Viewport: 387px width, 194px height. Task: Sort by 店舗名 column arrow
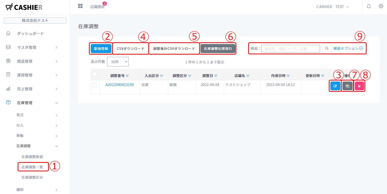(x=248, y=75)
